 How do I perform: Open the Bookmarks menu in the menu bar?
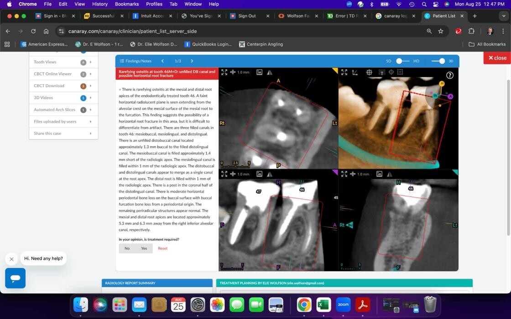127,4
